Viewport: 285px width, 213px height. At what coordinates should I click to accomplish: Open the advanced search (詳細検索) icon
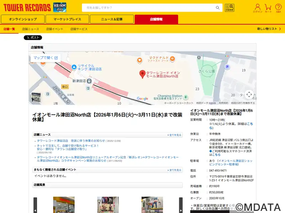tap(229, 8)
